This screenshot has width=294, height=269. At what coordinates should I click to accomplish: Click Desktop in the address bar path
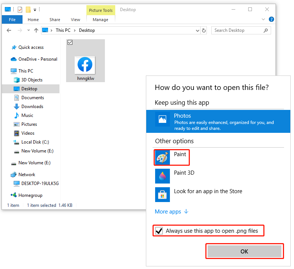coord(87,30)
